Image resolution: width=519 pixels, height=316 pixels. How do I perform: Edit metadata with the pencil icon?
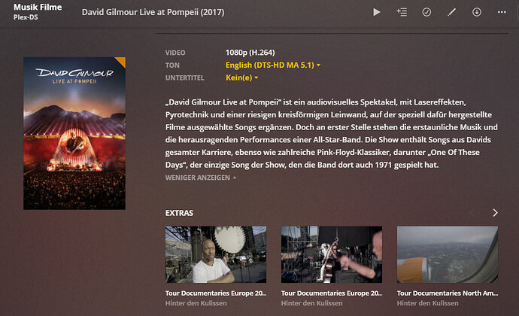pos(452,12)
